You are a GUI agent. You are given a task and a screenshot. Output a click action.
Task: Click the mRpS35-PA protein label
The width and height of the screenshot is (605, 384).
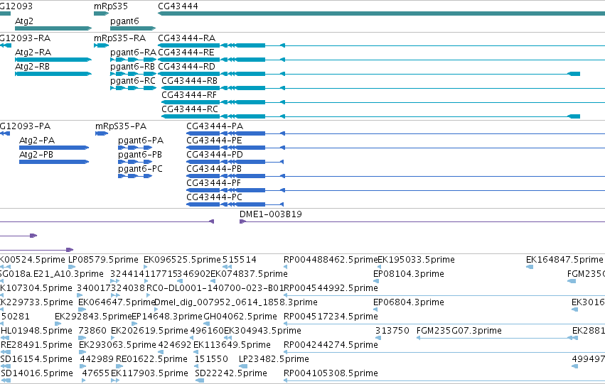[121, 126]
